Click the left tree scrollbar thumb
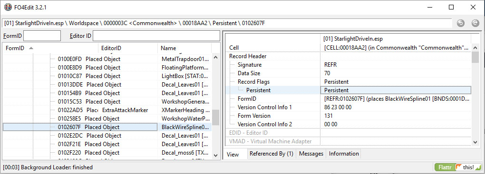 pos(215,117)
